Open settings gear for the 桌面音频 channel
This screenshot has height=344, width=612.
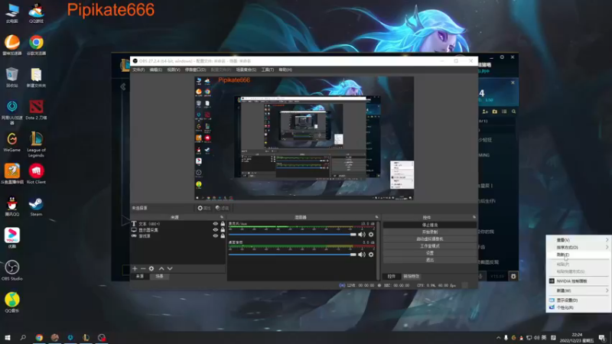pos(371,255)
